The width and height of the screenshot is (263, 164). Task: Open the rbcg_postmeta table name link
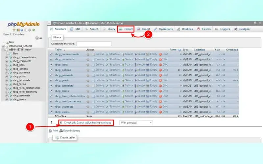pos(64,75)
